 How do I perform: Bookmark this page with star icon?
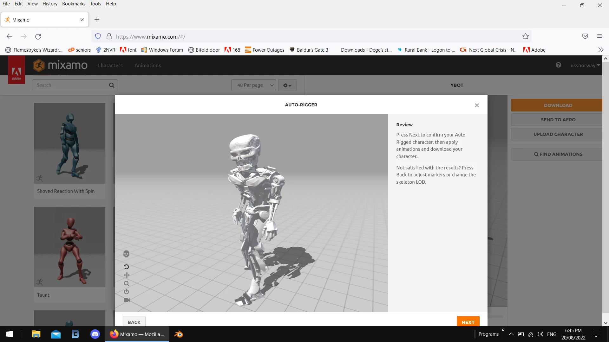click(x=525, y=36)
